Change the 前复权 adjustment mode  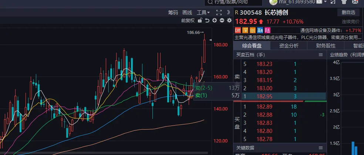tap(188, 21)
